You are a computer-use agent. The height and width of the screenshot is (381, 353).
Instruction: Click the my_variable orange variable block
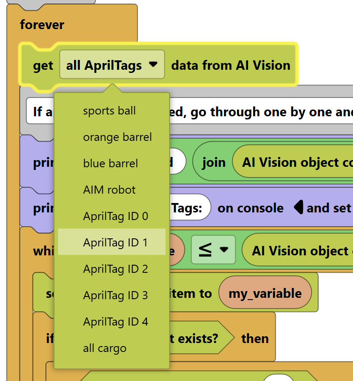tap(265, 294)
